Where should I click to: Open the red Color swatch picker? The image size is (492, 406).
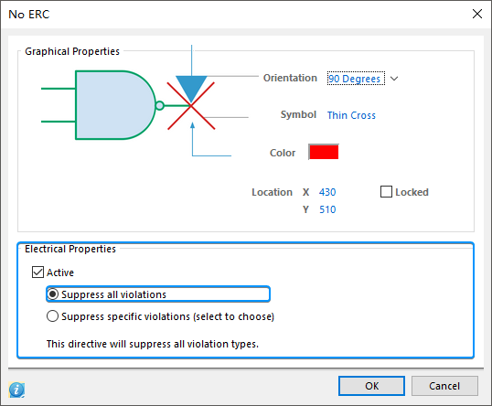coord(324,152)
